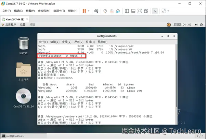Open VMware 帮助(H) menu
The height and width of the screenshot is (139, 206).
click(73, 11)
